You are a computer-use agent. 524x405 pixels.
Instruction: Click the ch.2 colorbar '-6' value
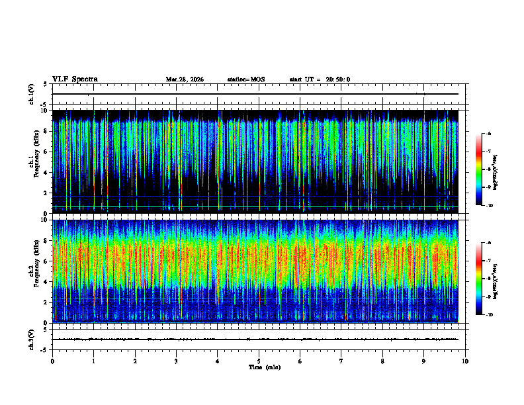[x=489, y=243]
